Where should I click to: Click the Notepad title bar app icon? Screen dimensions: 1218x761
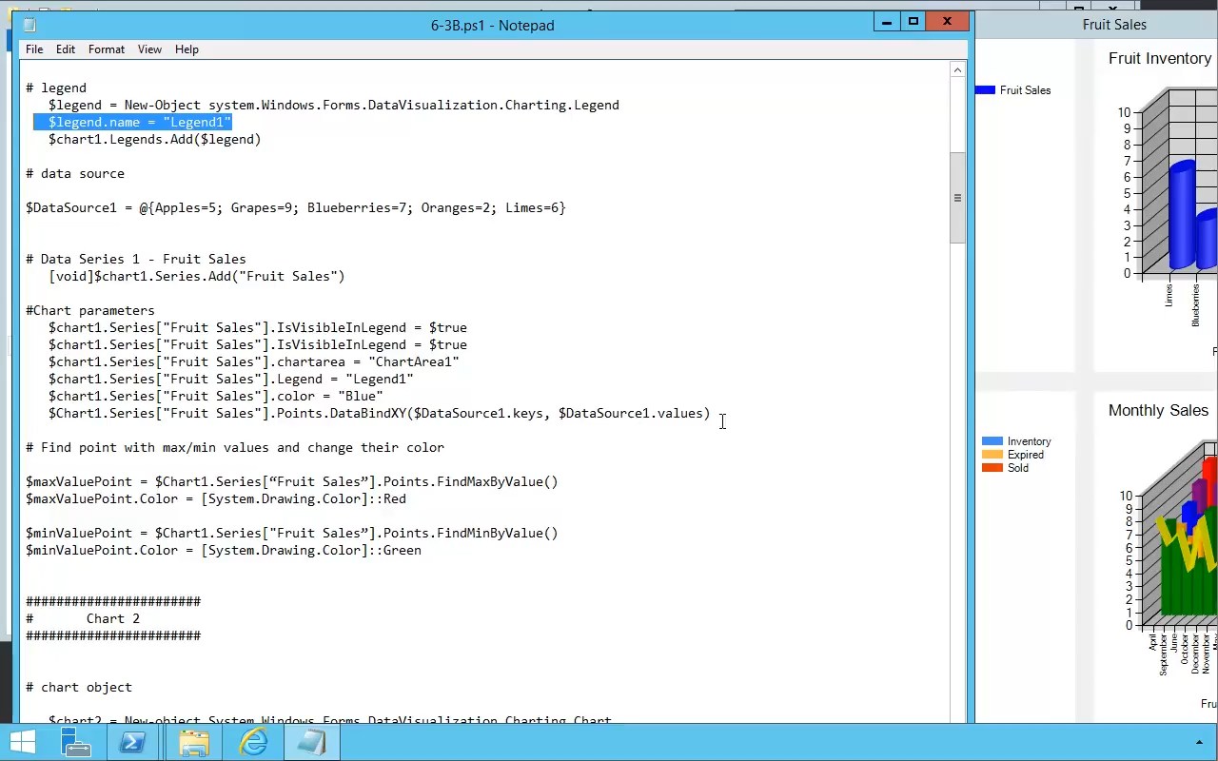coord(29,25)
